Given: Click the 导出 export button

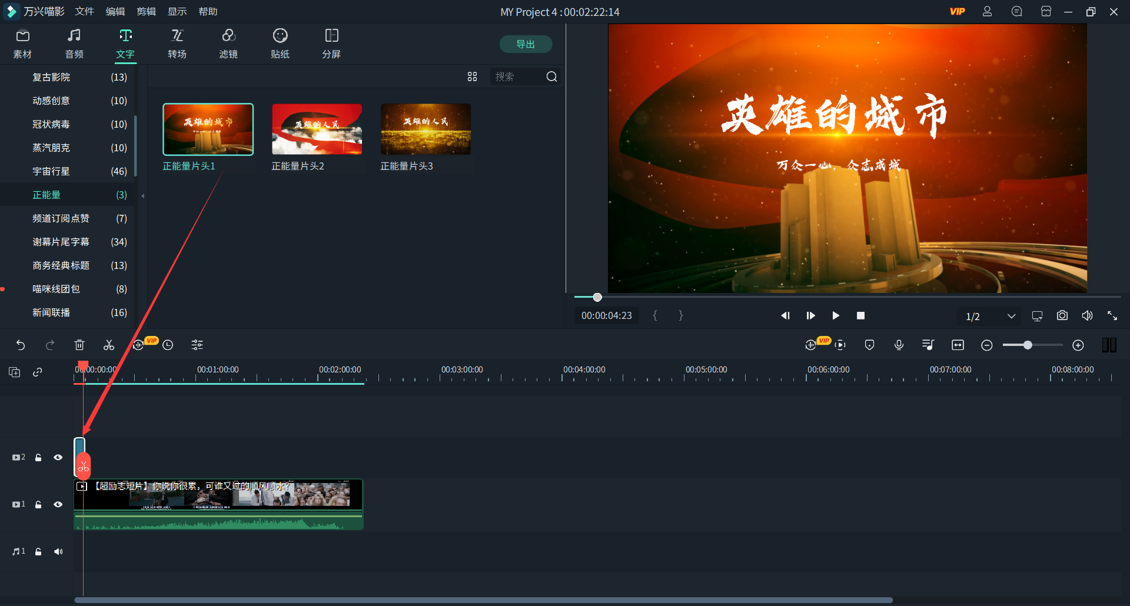Looking at the screenshot, I should (526, 44).
